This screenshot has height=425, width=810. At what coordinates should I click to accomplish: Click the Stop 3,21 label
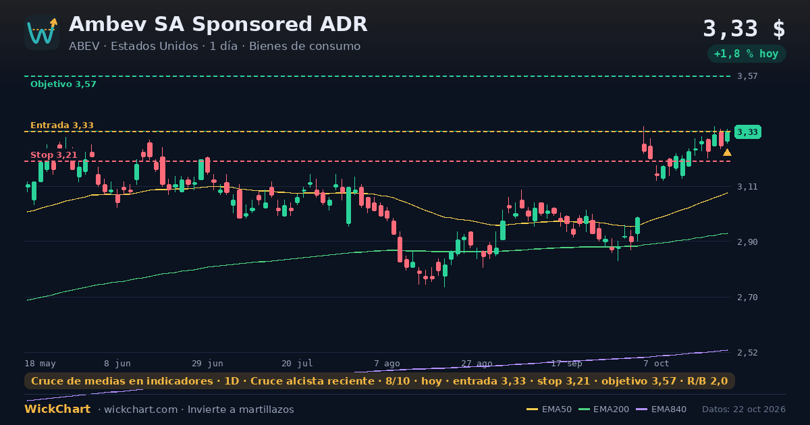tap(53, 155)
